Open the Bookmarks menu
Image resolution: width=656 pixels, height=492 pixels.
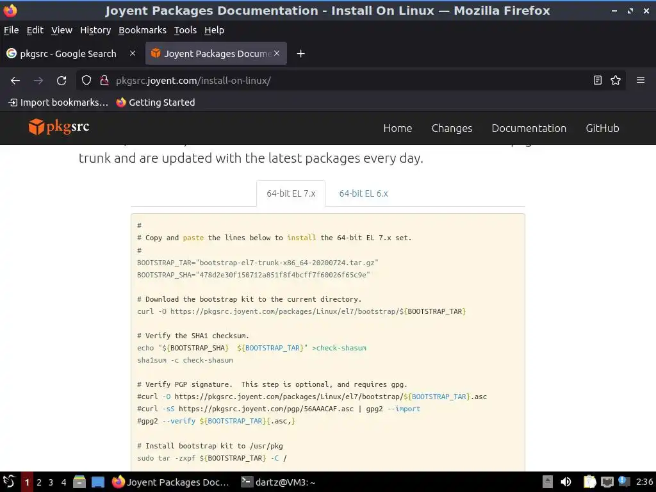point(142,30)
